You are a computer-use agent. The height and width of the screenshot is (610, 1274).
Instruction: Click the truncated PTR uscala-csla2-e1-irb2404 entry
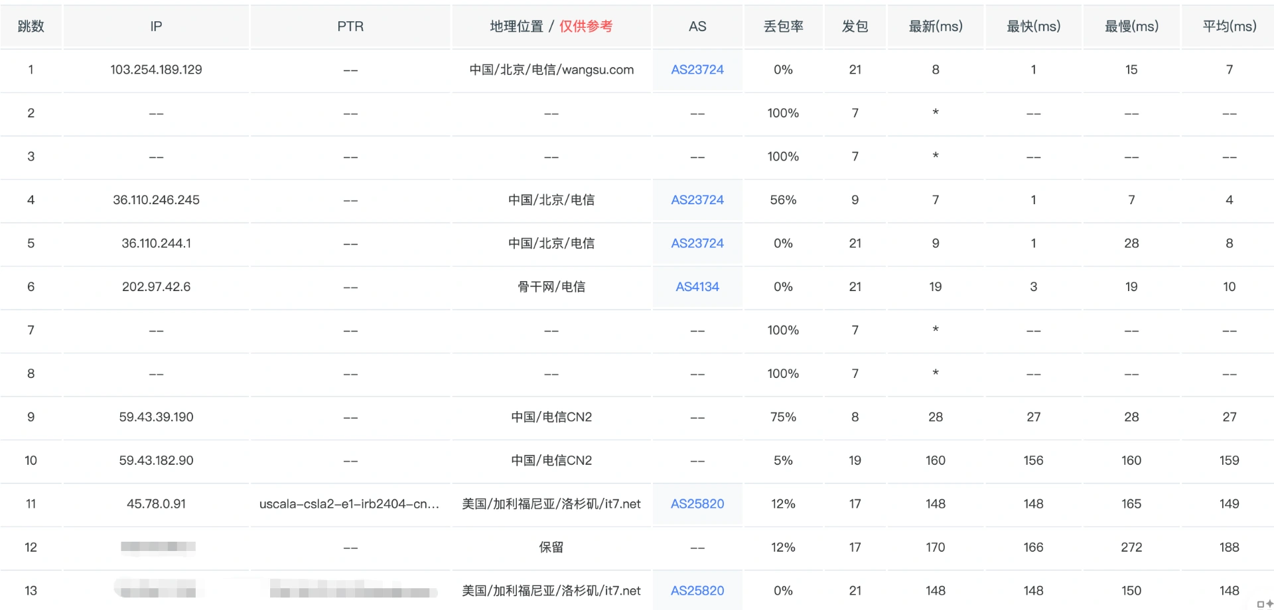point(349,504)
